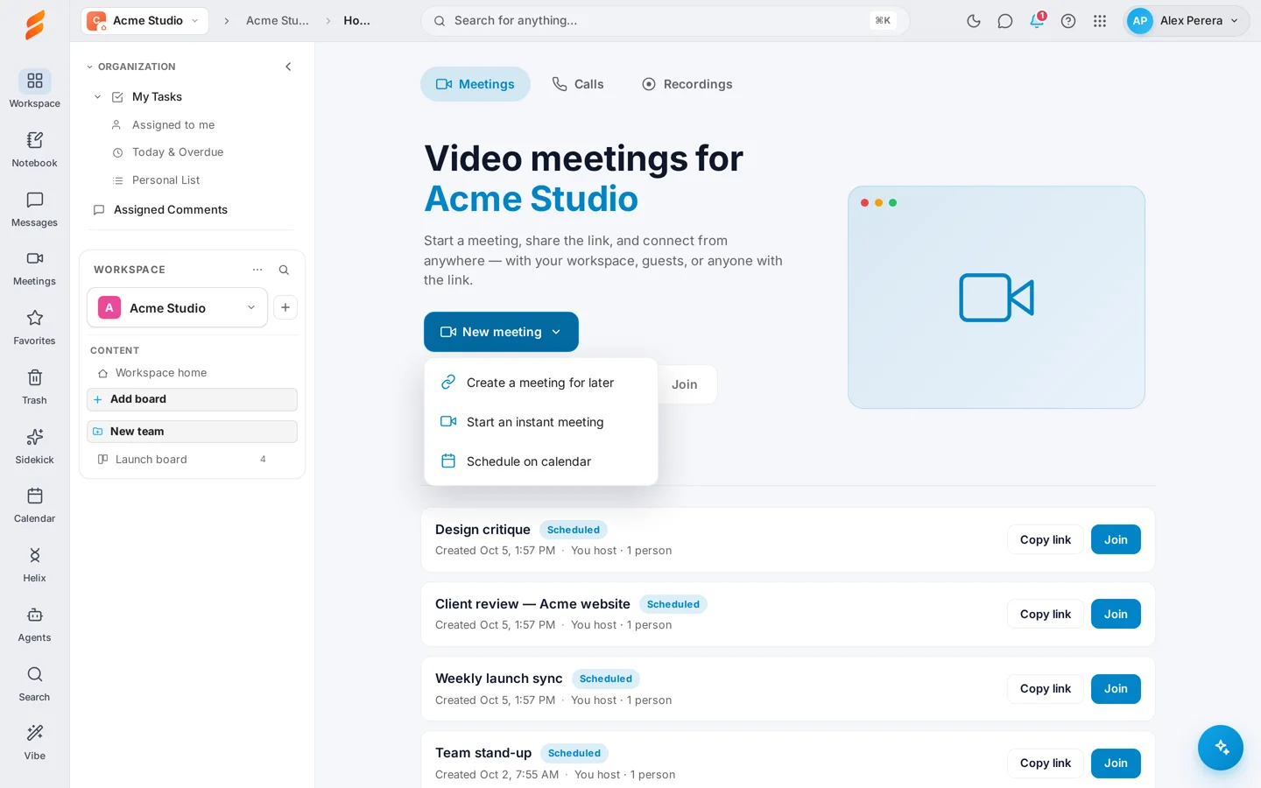Open Alex Perera account menu
This screenshot has height=788, width=1261.
(x=1186, y=21)
